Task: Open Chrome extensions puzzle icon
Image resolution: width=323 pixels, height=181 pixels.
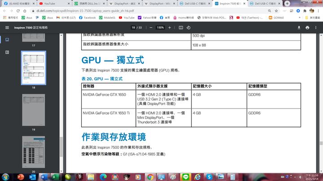Action: [305, 11]
